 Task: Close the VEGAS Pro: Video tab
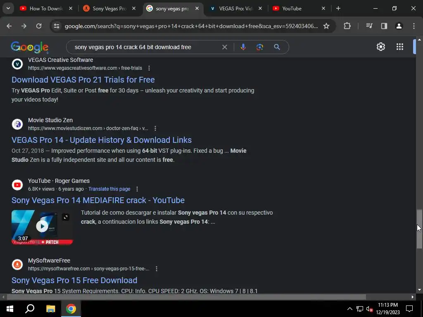click(x=260, y=9)
